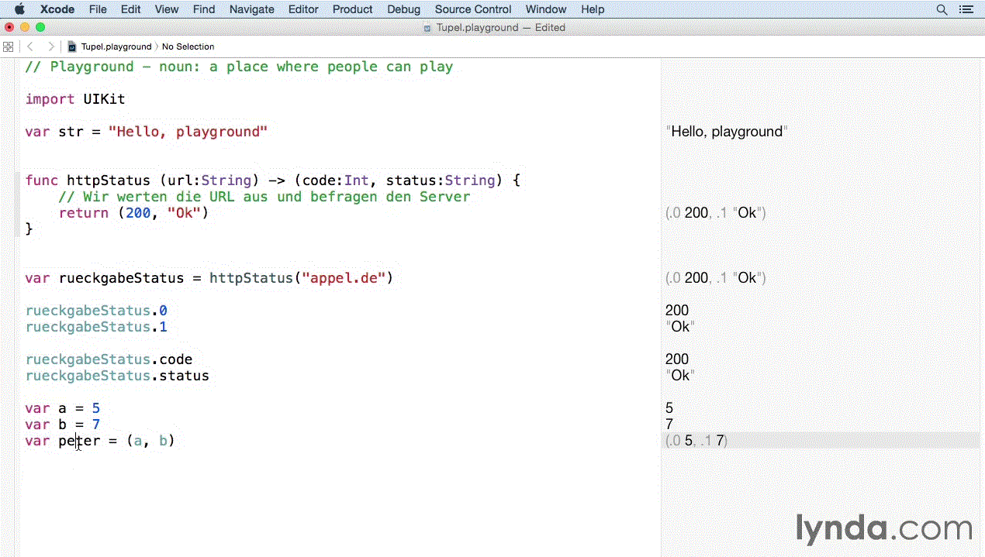Click the document proxy icon in title bar
Viewport: 985px width, 557px height.
pos(427,28)
